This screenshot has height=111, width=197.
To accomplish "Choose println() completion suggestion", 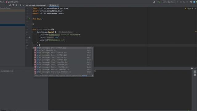I will [x=63, y=50].
